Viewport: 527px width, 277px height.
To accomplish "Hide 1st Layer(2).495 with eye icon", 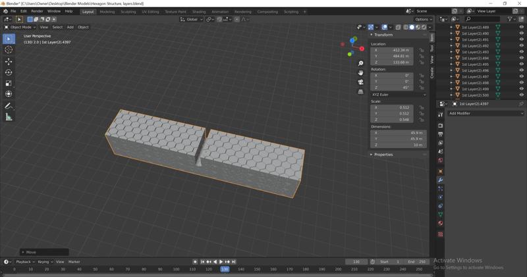I will (521, 64).
